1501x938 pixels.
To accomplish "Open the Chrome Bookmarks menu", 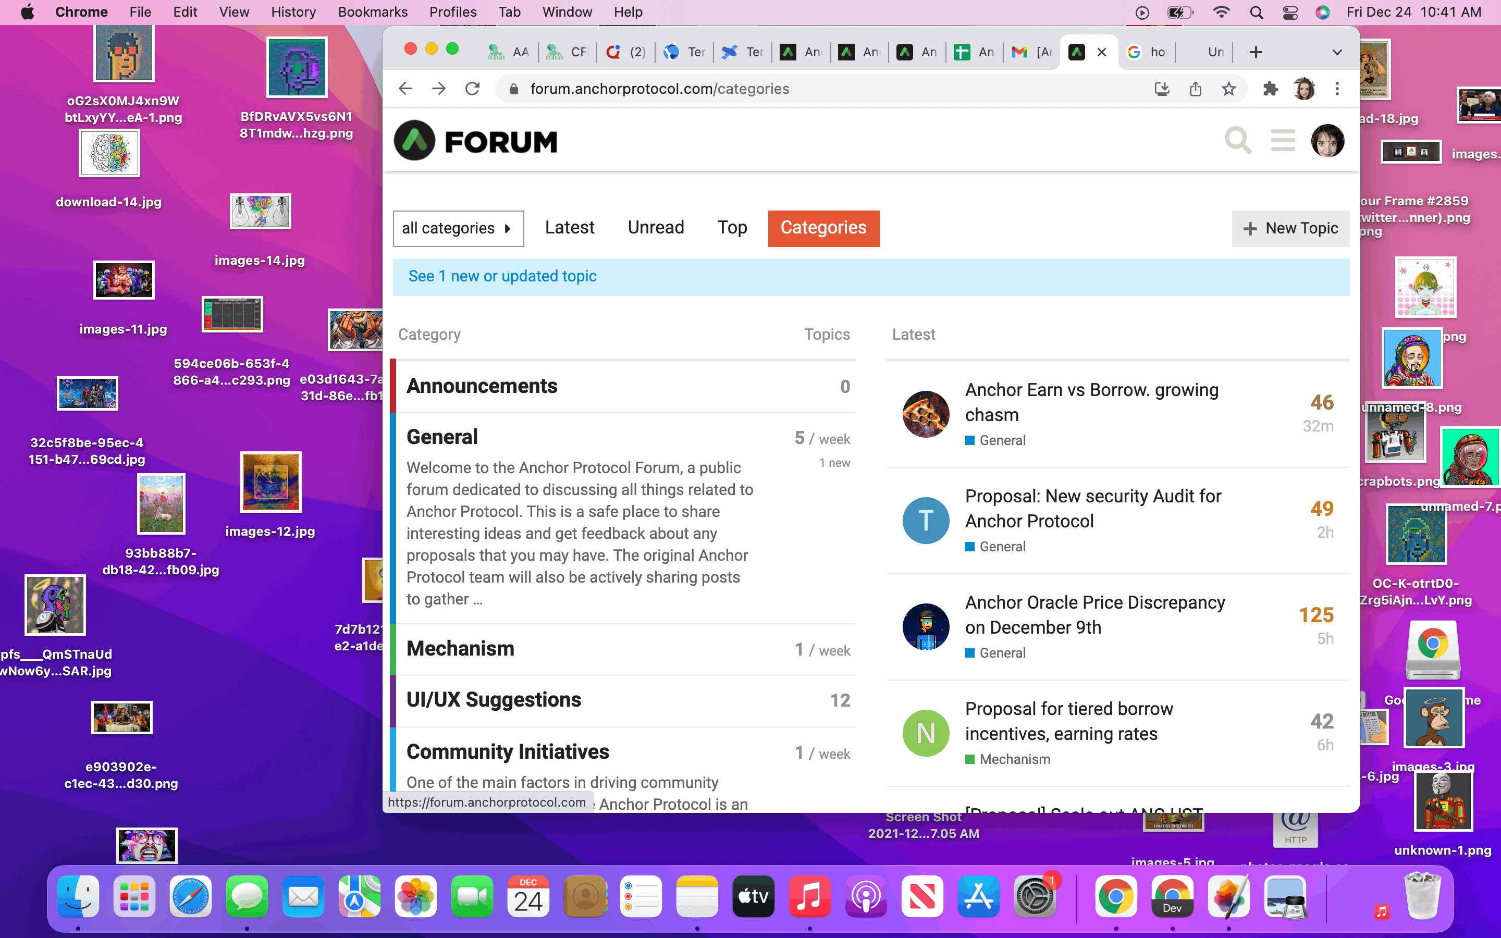I will [372, 12].
